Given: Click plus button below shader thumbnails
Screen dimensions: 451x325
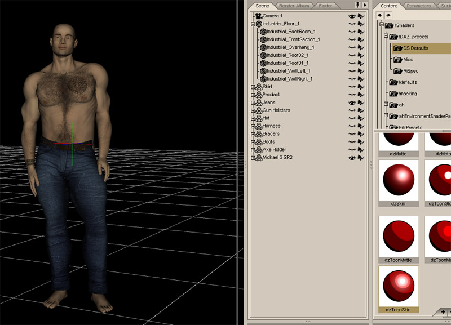Looking at the screenshot, I should point(443,312).
